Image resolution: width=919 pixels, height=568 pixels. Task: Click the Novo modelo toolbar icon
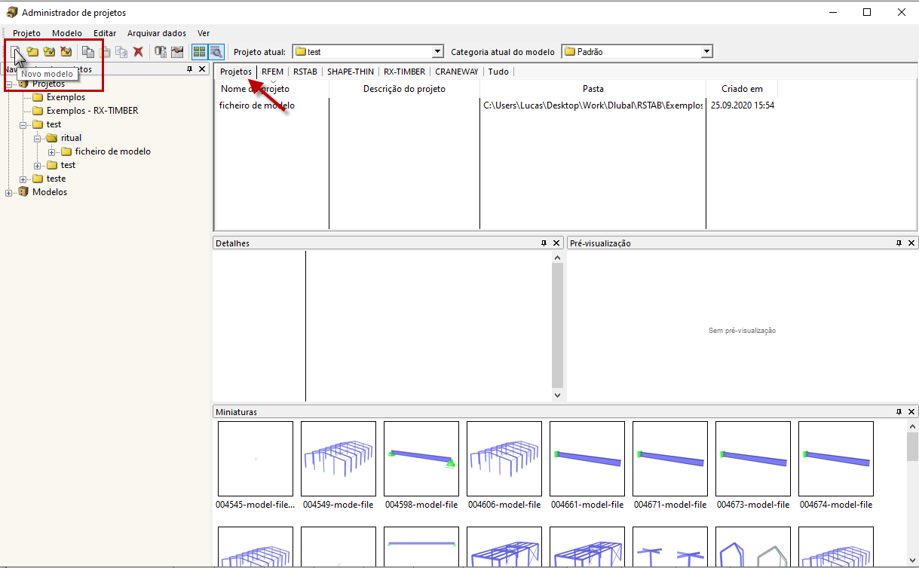click(x=15, y=52)
